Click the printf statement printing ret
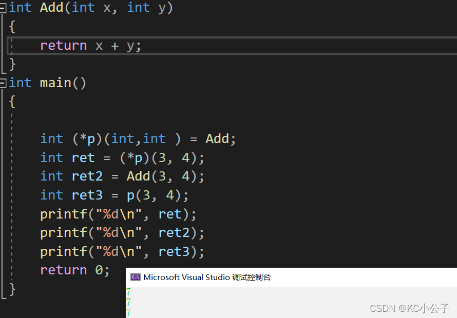 (118, 214)
